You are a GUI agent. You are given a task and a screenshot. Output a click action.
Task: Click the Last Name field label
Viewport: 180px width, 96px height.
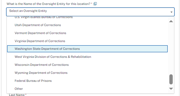(x=18, y=95)
